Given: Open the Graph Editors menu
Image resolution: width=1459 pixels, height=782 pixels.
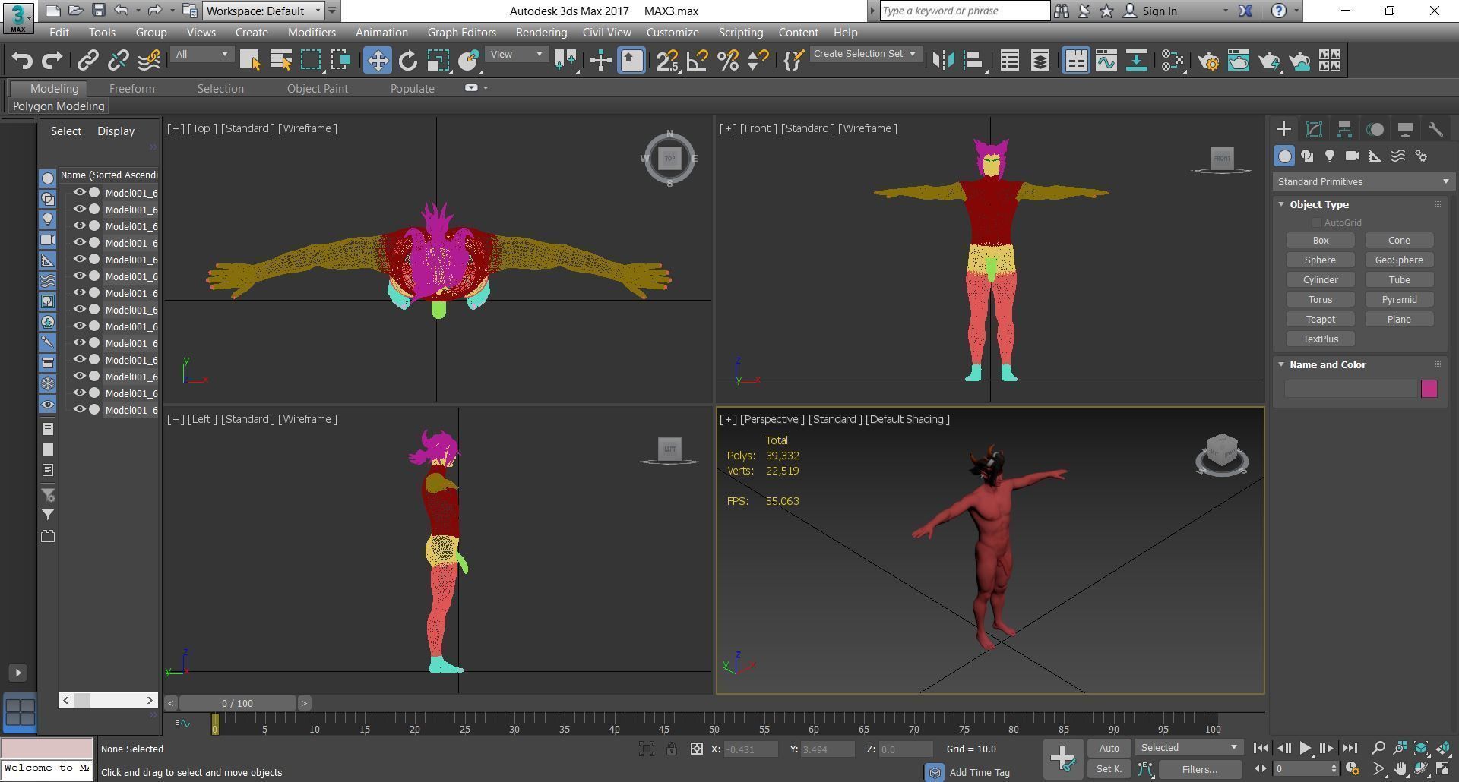Looking at the screenshot, I should click(x=461, y=33).
